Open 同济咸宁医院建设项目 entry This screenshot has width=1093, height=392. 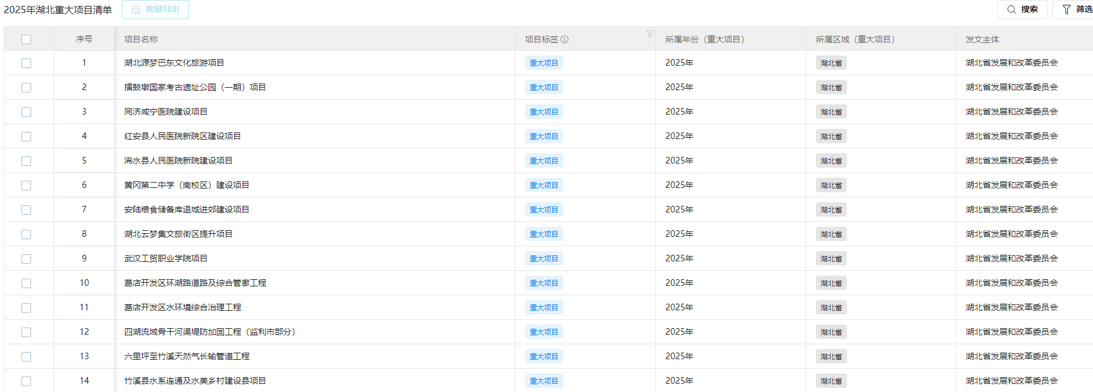[165, 112]
